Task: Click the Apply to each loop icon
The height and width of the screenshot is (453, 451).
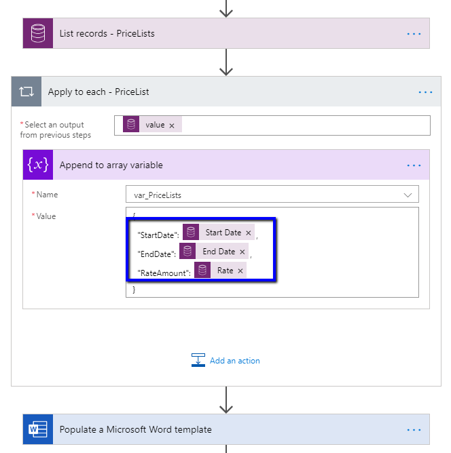Action: click(x=26, y=92)
